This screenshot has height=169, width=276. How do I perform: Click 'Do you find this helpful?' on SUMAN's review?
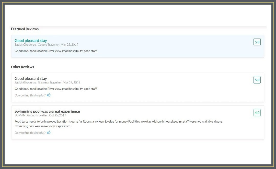pyautogui.click(x=30, y=132)
